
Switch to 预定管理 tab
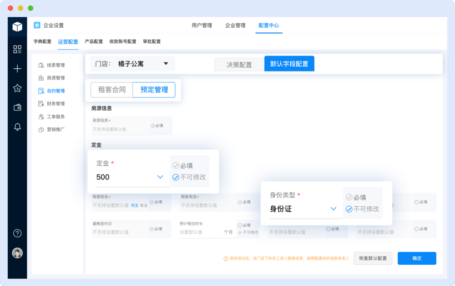(154, 90)
